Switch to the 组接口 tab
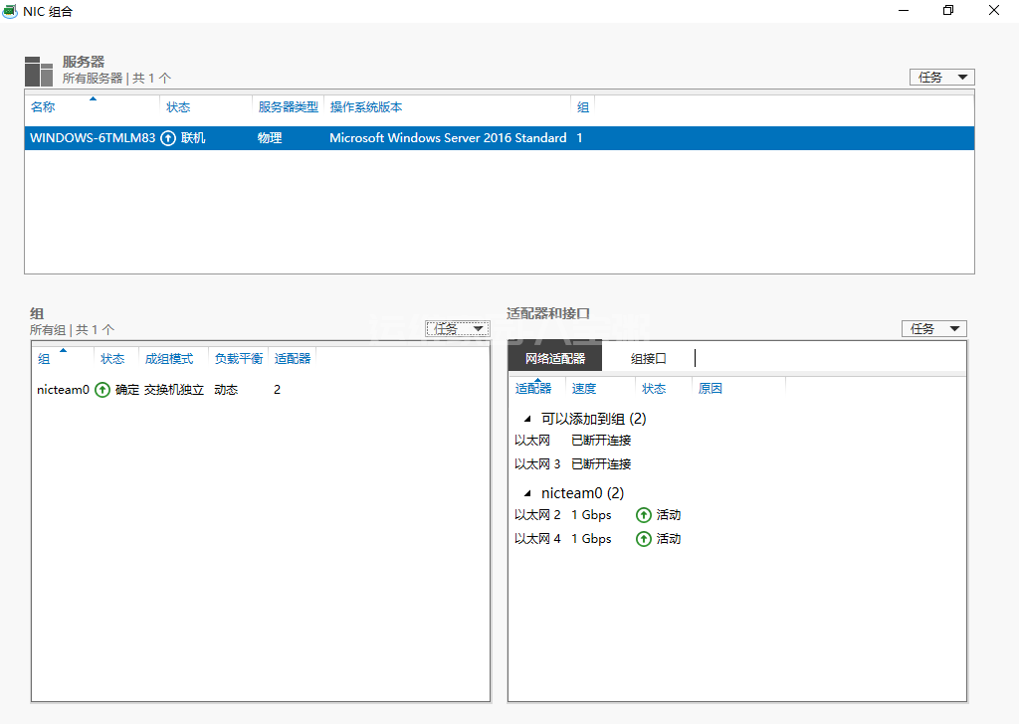Screen dimensions: 1019x724 pos(648,358)
